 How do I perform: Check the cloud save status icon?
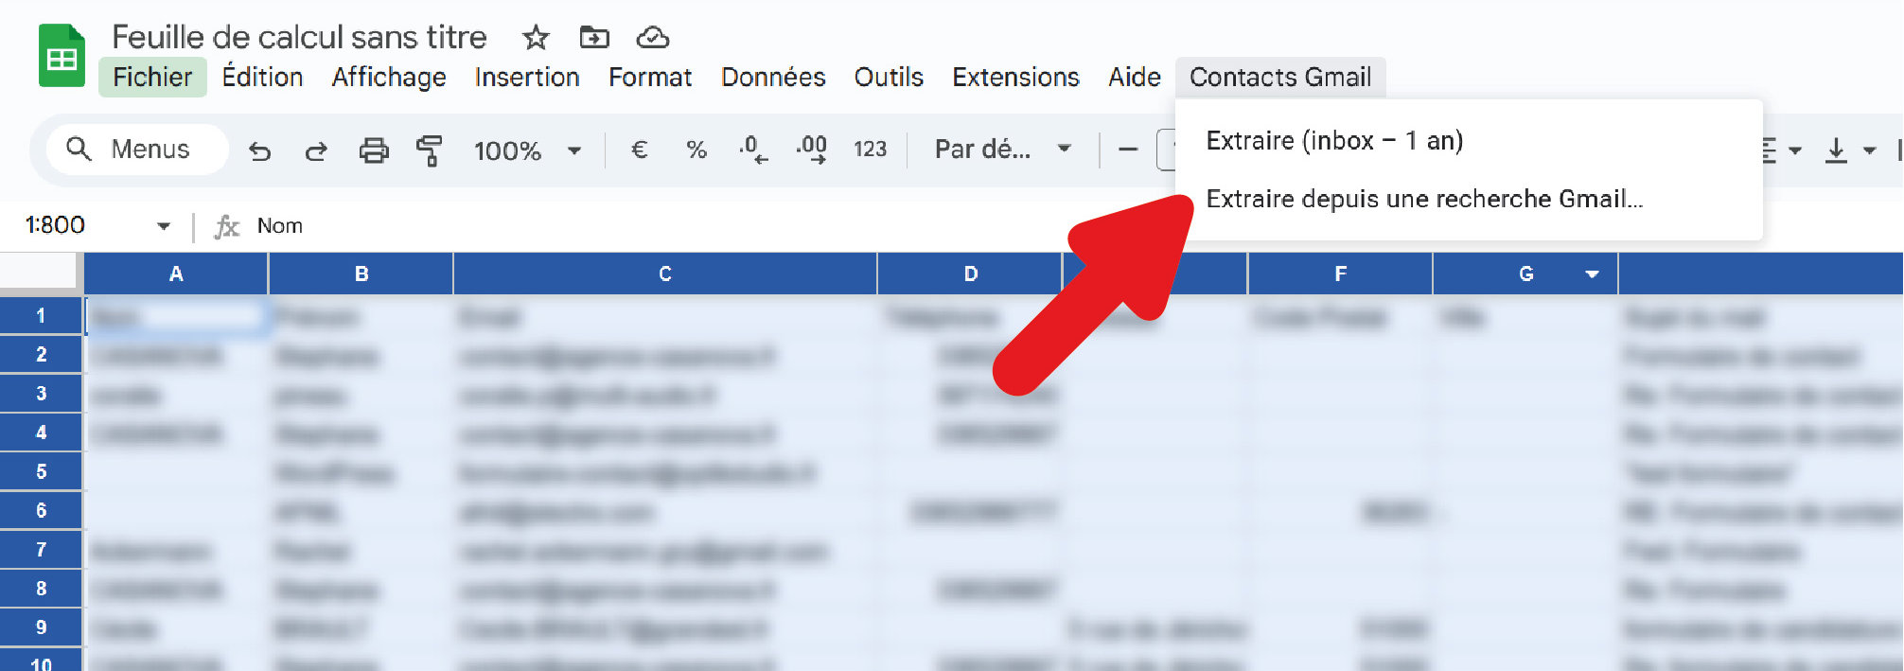[653, 38]
